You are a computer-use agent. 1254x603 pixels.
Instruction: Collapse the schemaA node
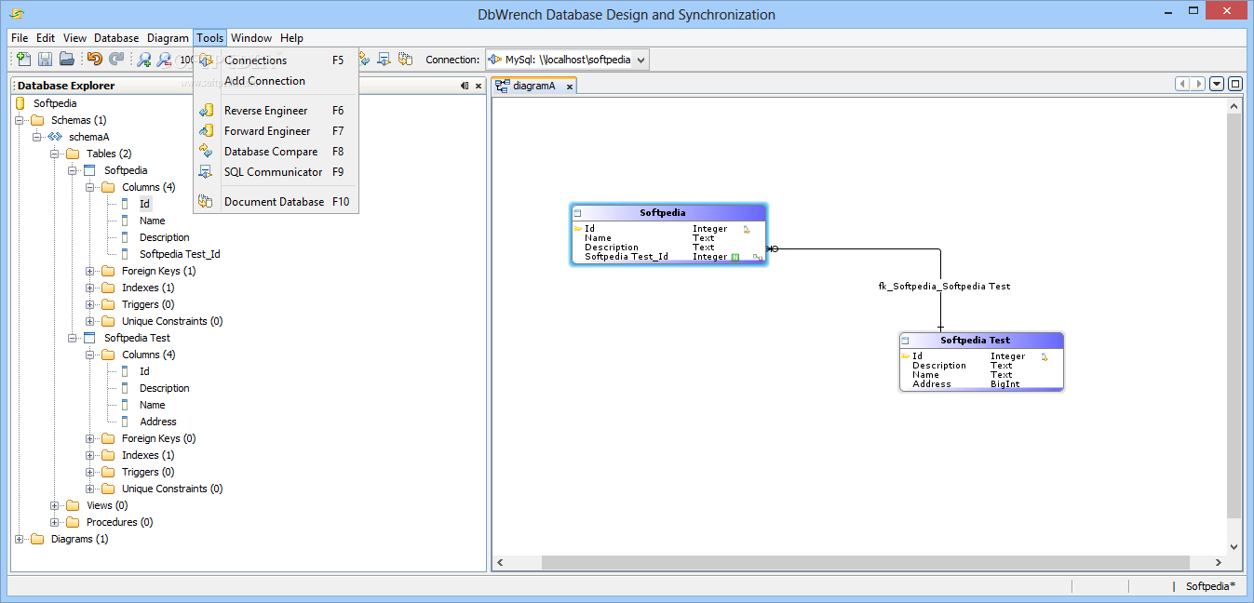37,137
